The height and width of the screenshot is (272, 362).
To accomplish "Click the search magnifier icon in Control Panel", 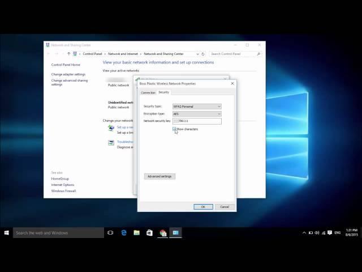I will point(258,54).
